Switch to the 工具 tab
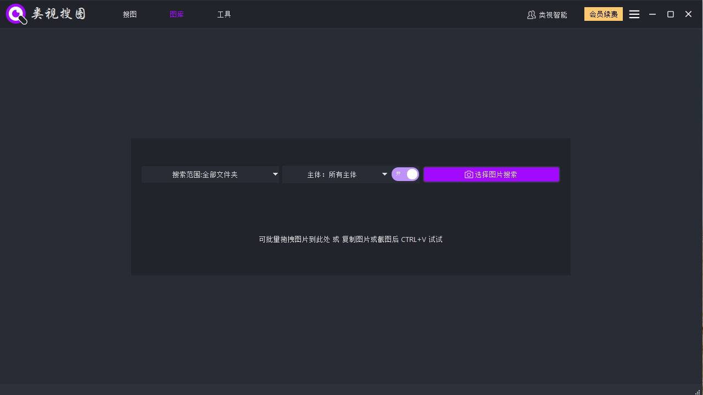The width and height of the screenshot is (703, 395). [x=224, y=14]
